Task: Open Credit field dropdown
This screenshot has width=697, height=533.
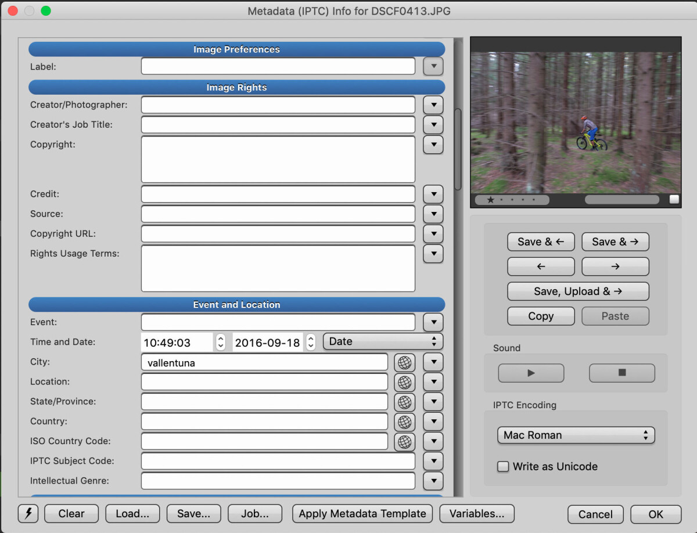Action: pos(433,195)
